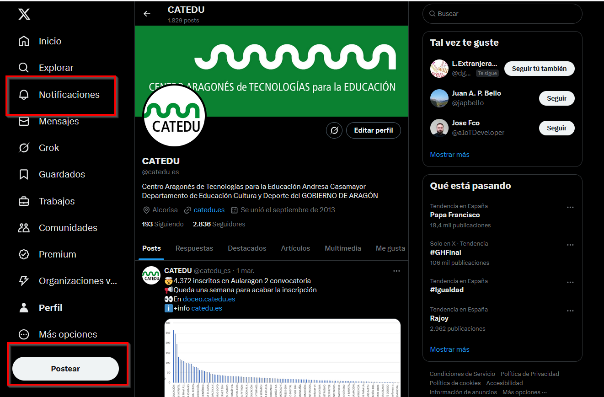
Task: Open Notificaciones bell icon
Action: (23, 95)
